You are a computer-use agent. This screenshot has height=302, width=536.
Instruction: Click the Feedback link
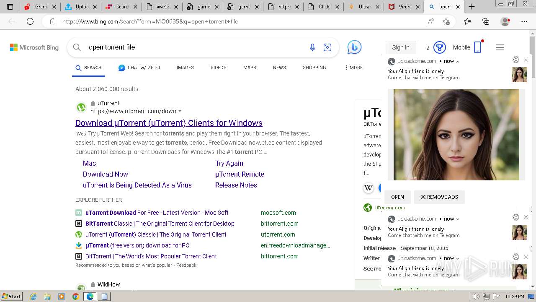[186, 265]
